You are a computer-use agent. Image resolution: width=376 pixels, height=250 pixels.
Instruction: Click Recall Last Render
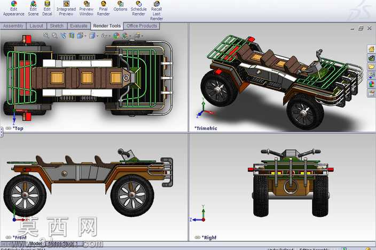tap(156, 11)
